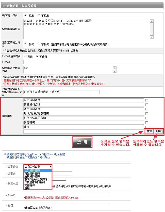Check the box next to 其他咨询 field
165x212 pixels.
coord(146,123)
